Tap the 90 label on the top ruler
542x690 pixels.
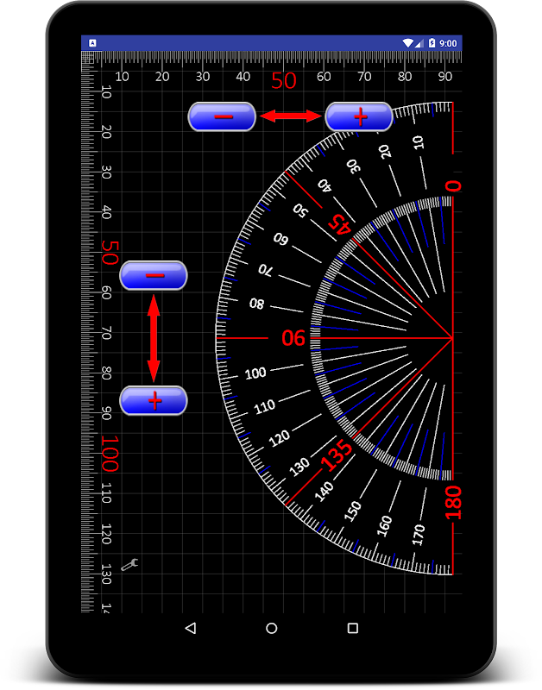(445, 77)
